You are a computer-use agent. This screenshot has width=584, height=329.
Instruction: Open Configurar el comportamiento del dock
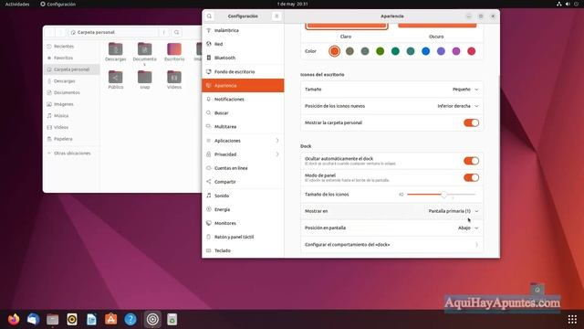pos(391,245)
